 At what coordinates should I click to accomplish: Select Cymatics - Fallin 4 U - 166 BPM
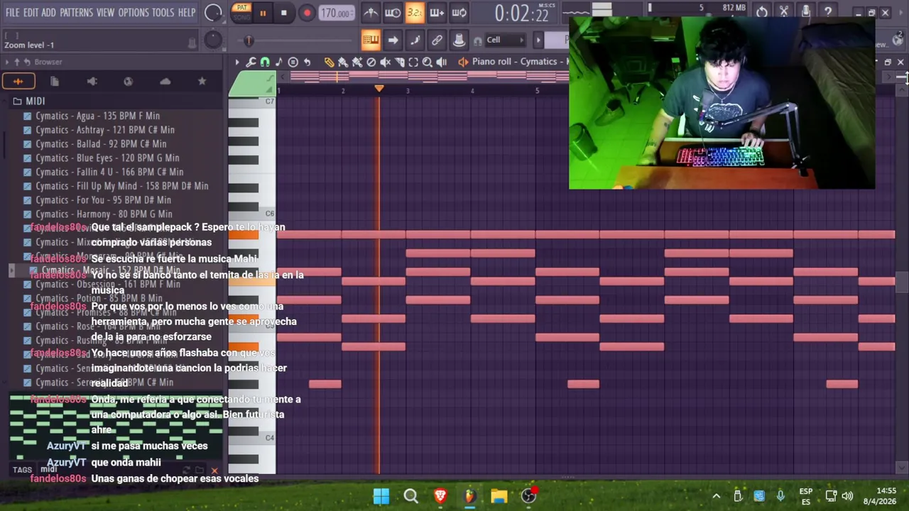(109, 172)
